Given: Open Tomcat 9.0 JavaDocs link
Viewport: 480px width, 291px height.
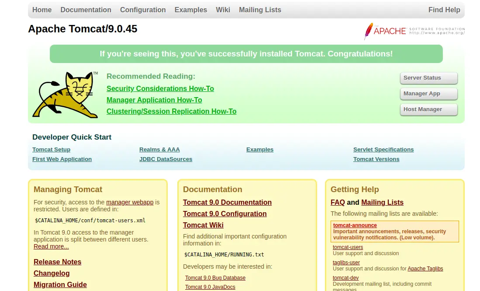Looking at the screenshot, I should point(211,287).
